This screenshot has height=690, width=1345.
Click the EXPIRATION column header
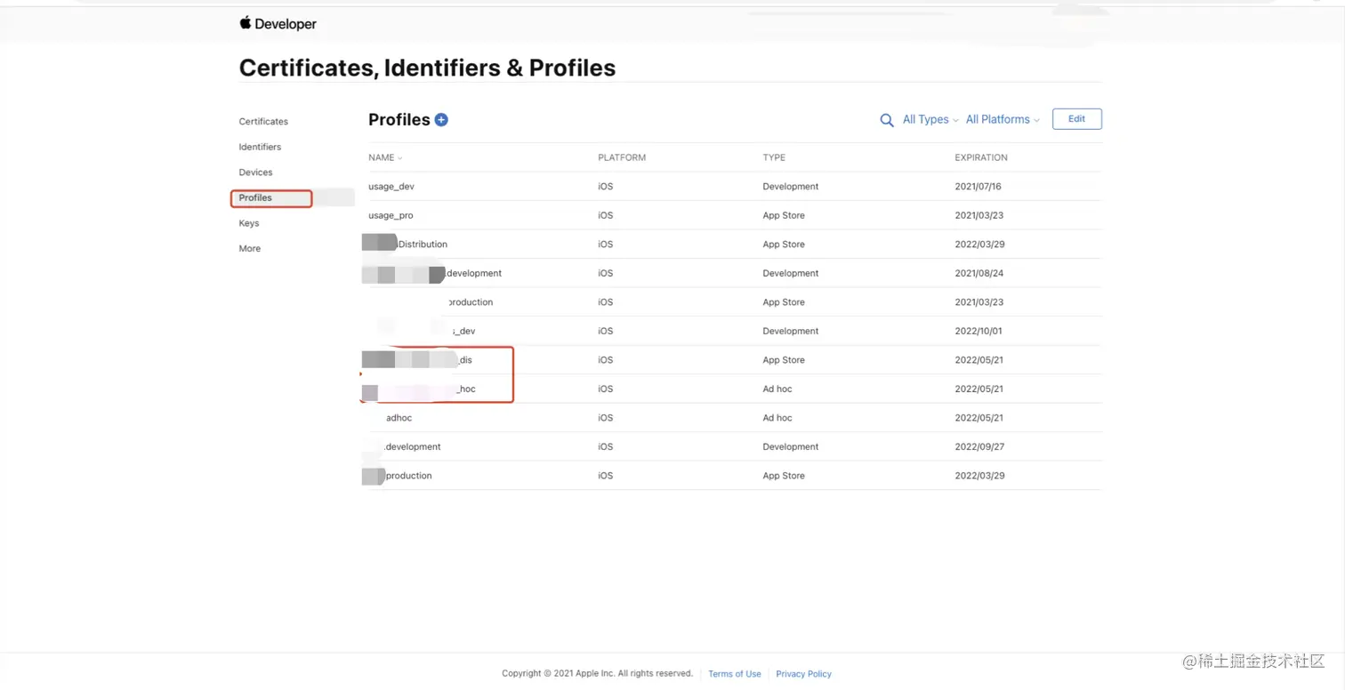pyautogui.click(x=981, y=157)
